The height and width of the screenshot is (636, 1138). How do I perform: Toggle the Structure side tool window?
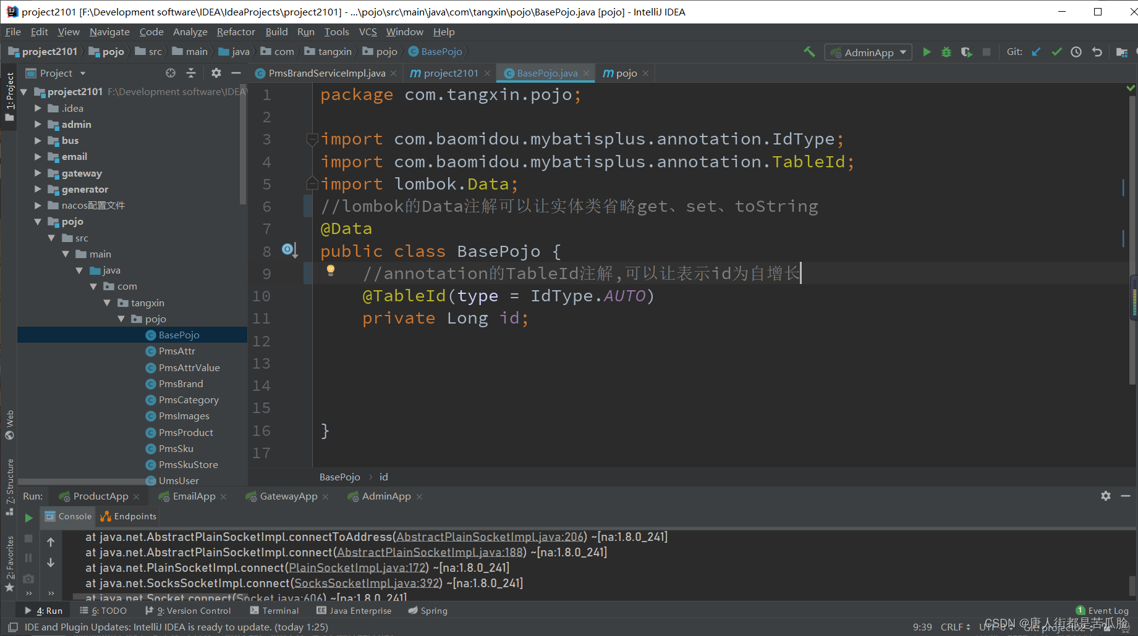[x=9, y=487]
